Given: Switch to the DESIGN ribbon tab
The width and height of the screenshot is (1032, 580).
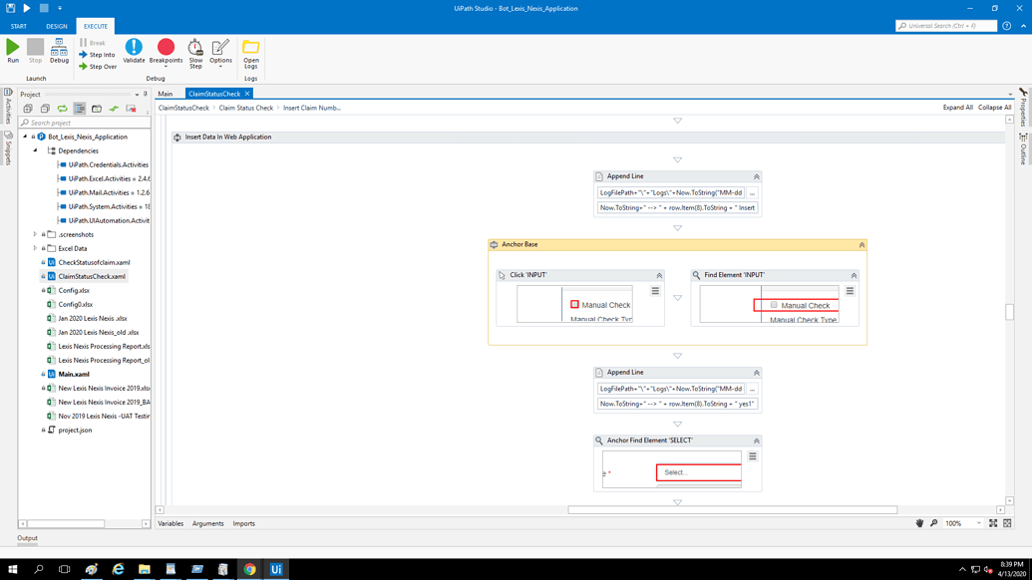Looking at the screenshot, I should point(57,26).
